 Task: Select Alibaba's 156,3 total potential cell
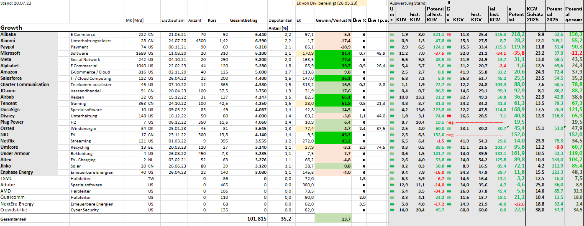[x=574, y=34]
